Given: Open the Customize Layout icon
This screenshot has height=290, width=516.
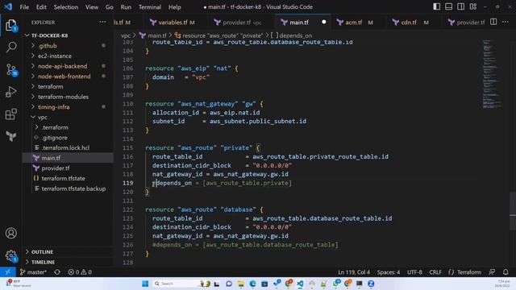Looking at the screenshot, I should (x=473, y=6).
